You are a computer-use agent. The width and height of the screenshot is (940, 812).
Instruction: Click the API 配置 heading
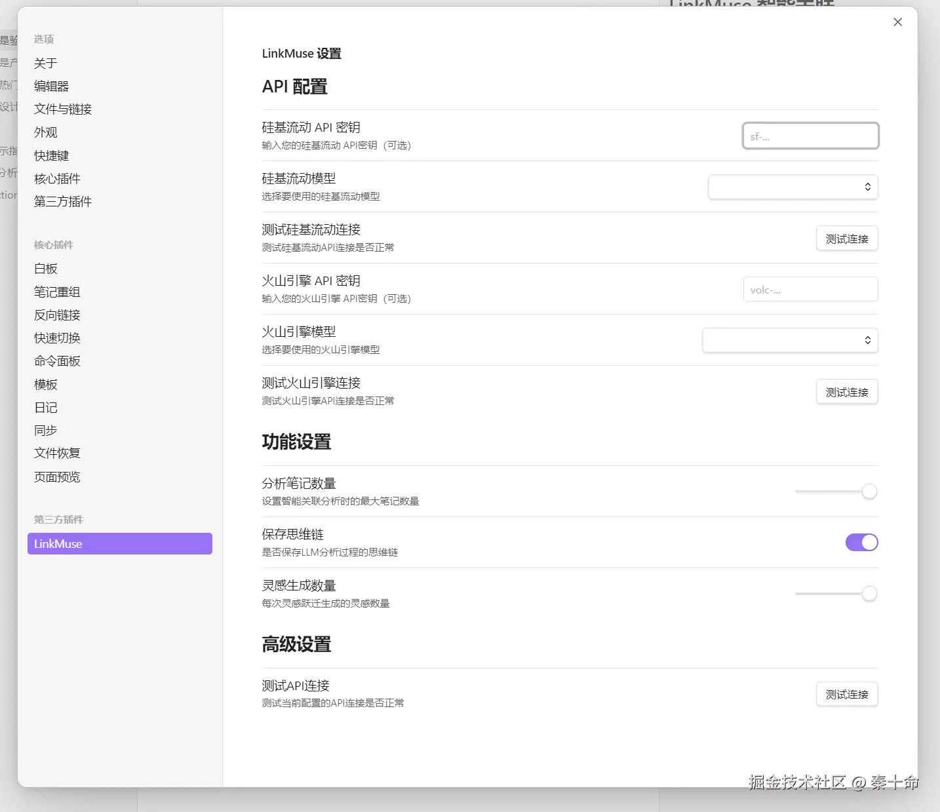[294, 87]
